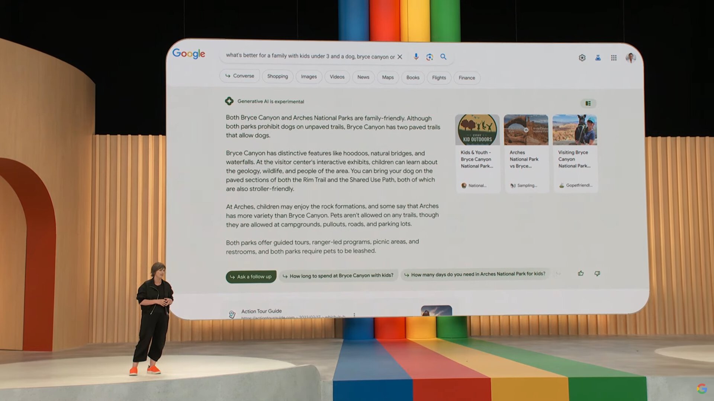The height and width of the screenshot is (401, 714).
Task: Click the Google Search magnifying glass icon
Action: click(x=442, y=56)
